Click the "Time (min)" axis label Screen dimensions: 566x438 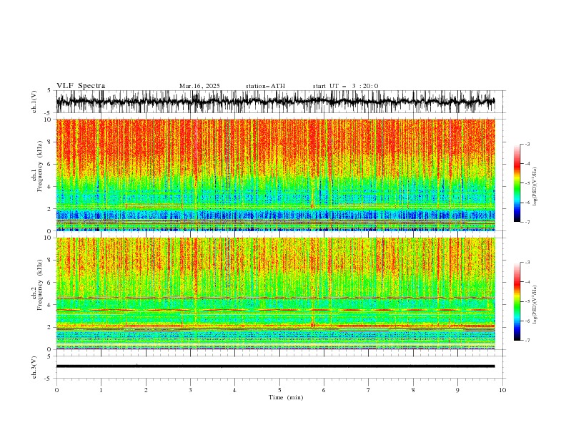[x=286, y=397]
